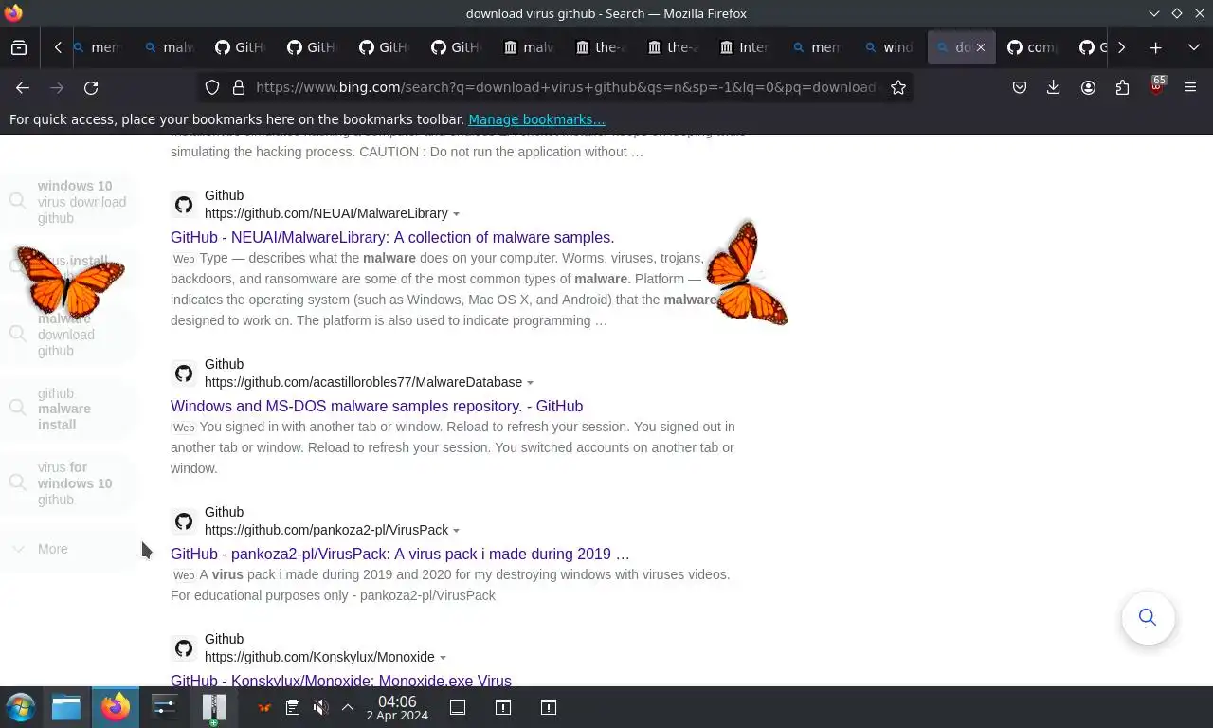Switch to the 'com' GitHub tab
1213x728 pixels.
tap(1033, 47)
